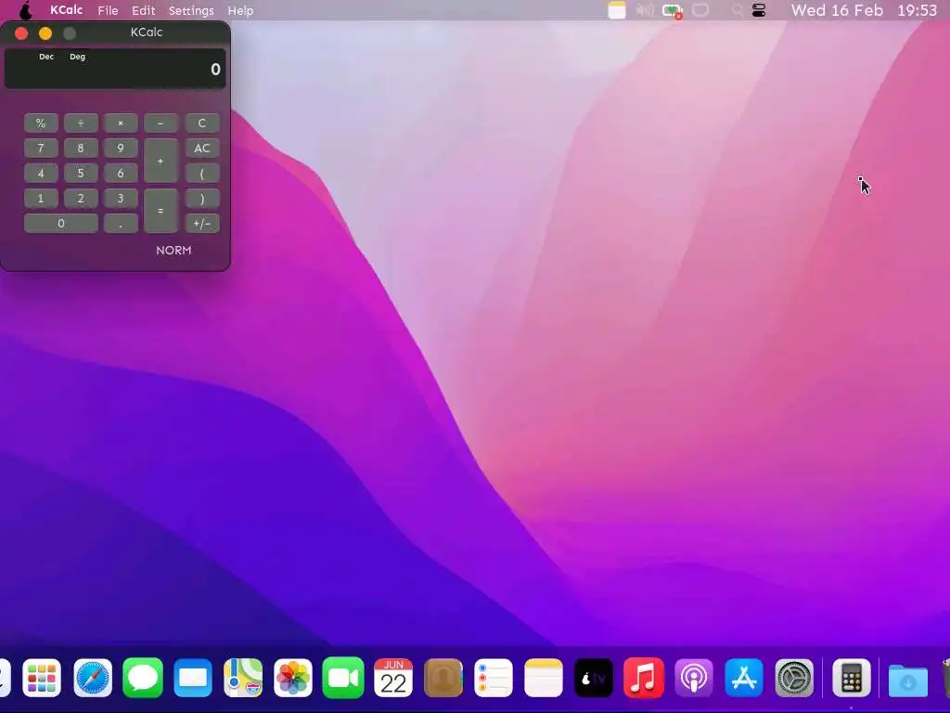Click the open parenthesis key
This screenshot has width=950, height=713.
(201, 174)
